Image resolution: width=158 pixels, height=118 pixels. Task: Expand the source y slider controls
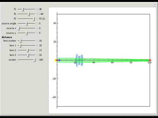point(37,33)
